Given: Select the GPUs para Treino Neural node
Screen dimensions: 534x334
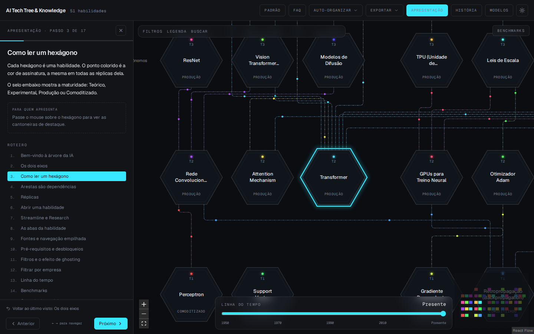Looking at the screenshot, I should coord(432,177).
